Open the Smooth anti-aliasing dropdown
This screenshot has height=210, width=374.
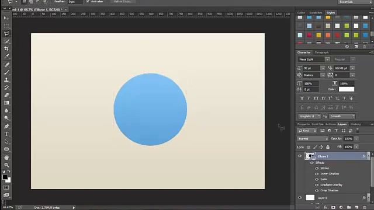tap(342, 116)
